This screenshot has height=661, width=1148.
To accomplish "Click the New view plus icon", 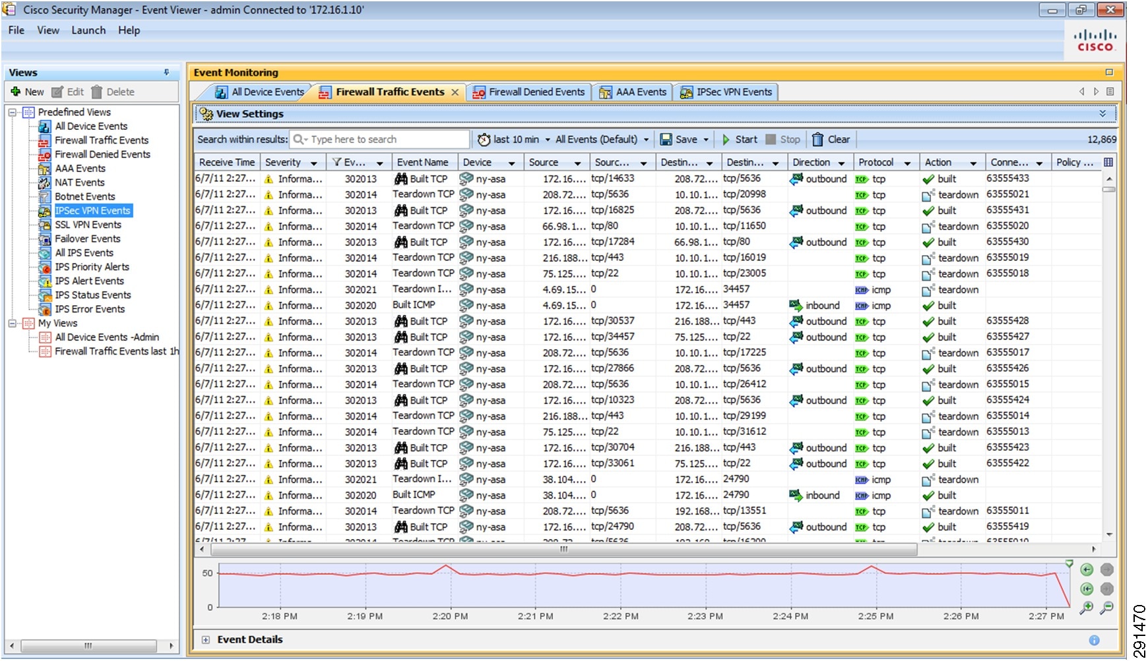I will click(16, 92).
